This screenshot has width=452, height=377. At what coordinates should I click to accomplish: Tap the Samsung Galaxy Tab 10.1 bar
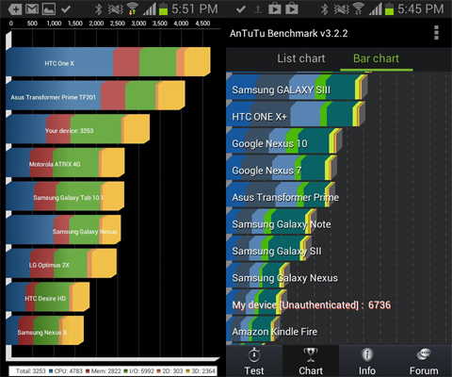tap(65, 196)
